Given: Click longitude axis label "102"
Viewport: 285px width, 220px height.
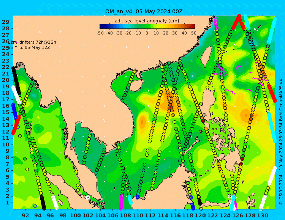Looking at the screenshot, I should (88, 215).
